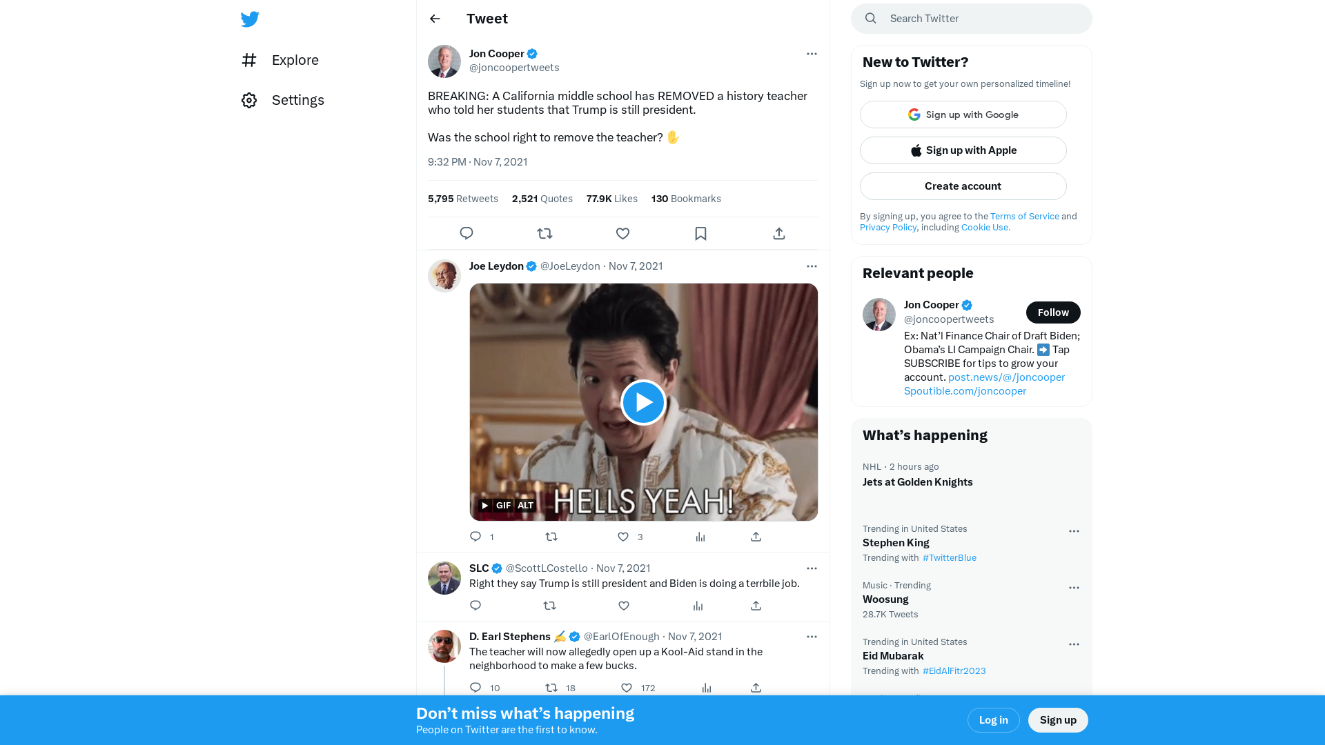1325x745 pixels.
Task: Open more options for Eid Mubarak trend
Action: pyautogui.click(x=1074, y=644)
